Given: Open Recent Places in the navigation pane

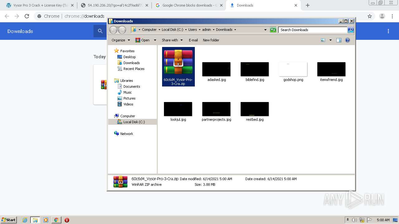Looking at the screenshot, I should [134, 69].
